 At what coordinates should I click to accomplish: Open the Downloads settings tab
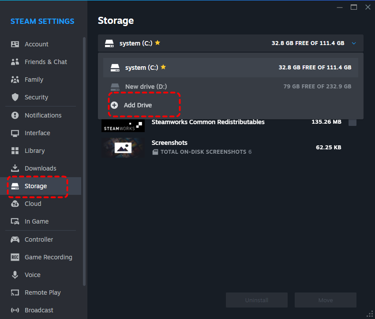[x=40, y=168]
